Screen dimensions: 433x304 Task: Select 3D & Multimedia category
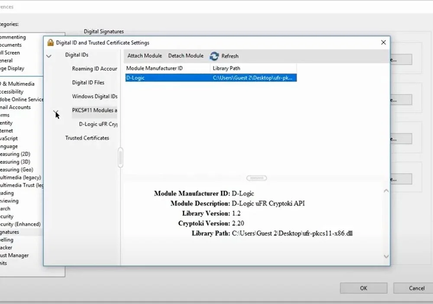coord(17,84)
